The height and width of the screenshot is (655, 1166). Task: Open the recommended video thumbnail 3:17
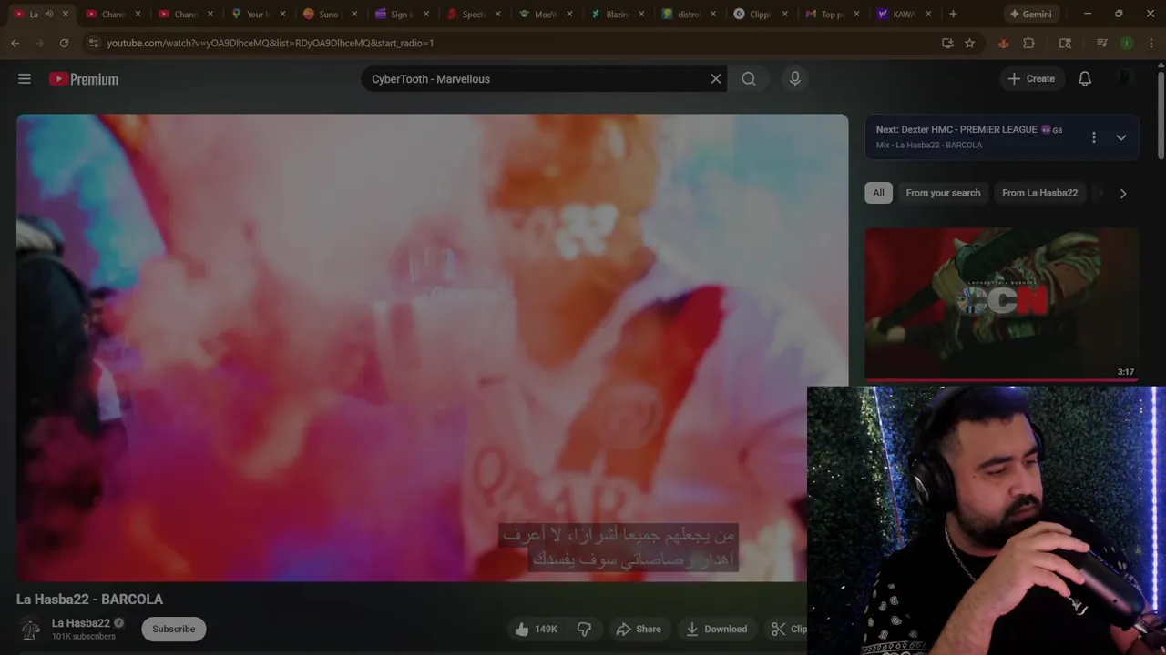click(1002, 304)
